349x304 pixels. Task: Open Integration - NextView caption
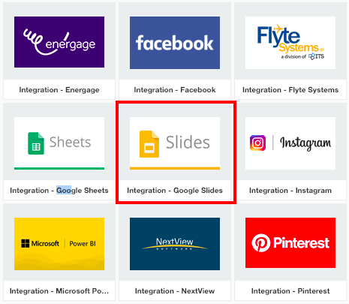click(x=175, y=291)
